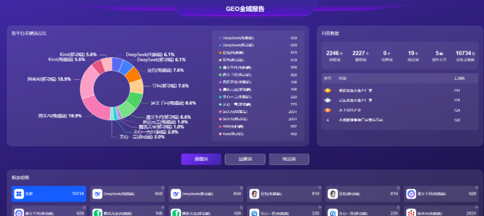Click the 2227 stat in Q&A data
Image resolution: width=484 pixels, height=216 pixels.
pyautogui.click(x=360, y=56)
